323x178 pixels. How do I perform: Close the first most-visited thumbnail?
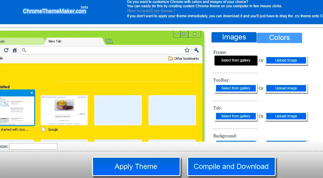click(x=32, y=93)
